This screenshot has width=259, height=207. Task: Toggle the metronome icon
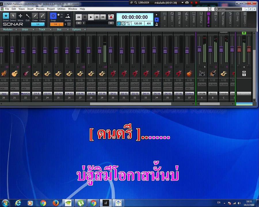point(157,24)
